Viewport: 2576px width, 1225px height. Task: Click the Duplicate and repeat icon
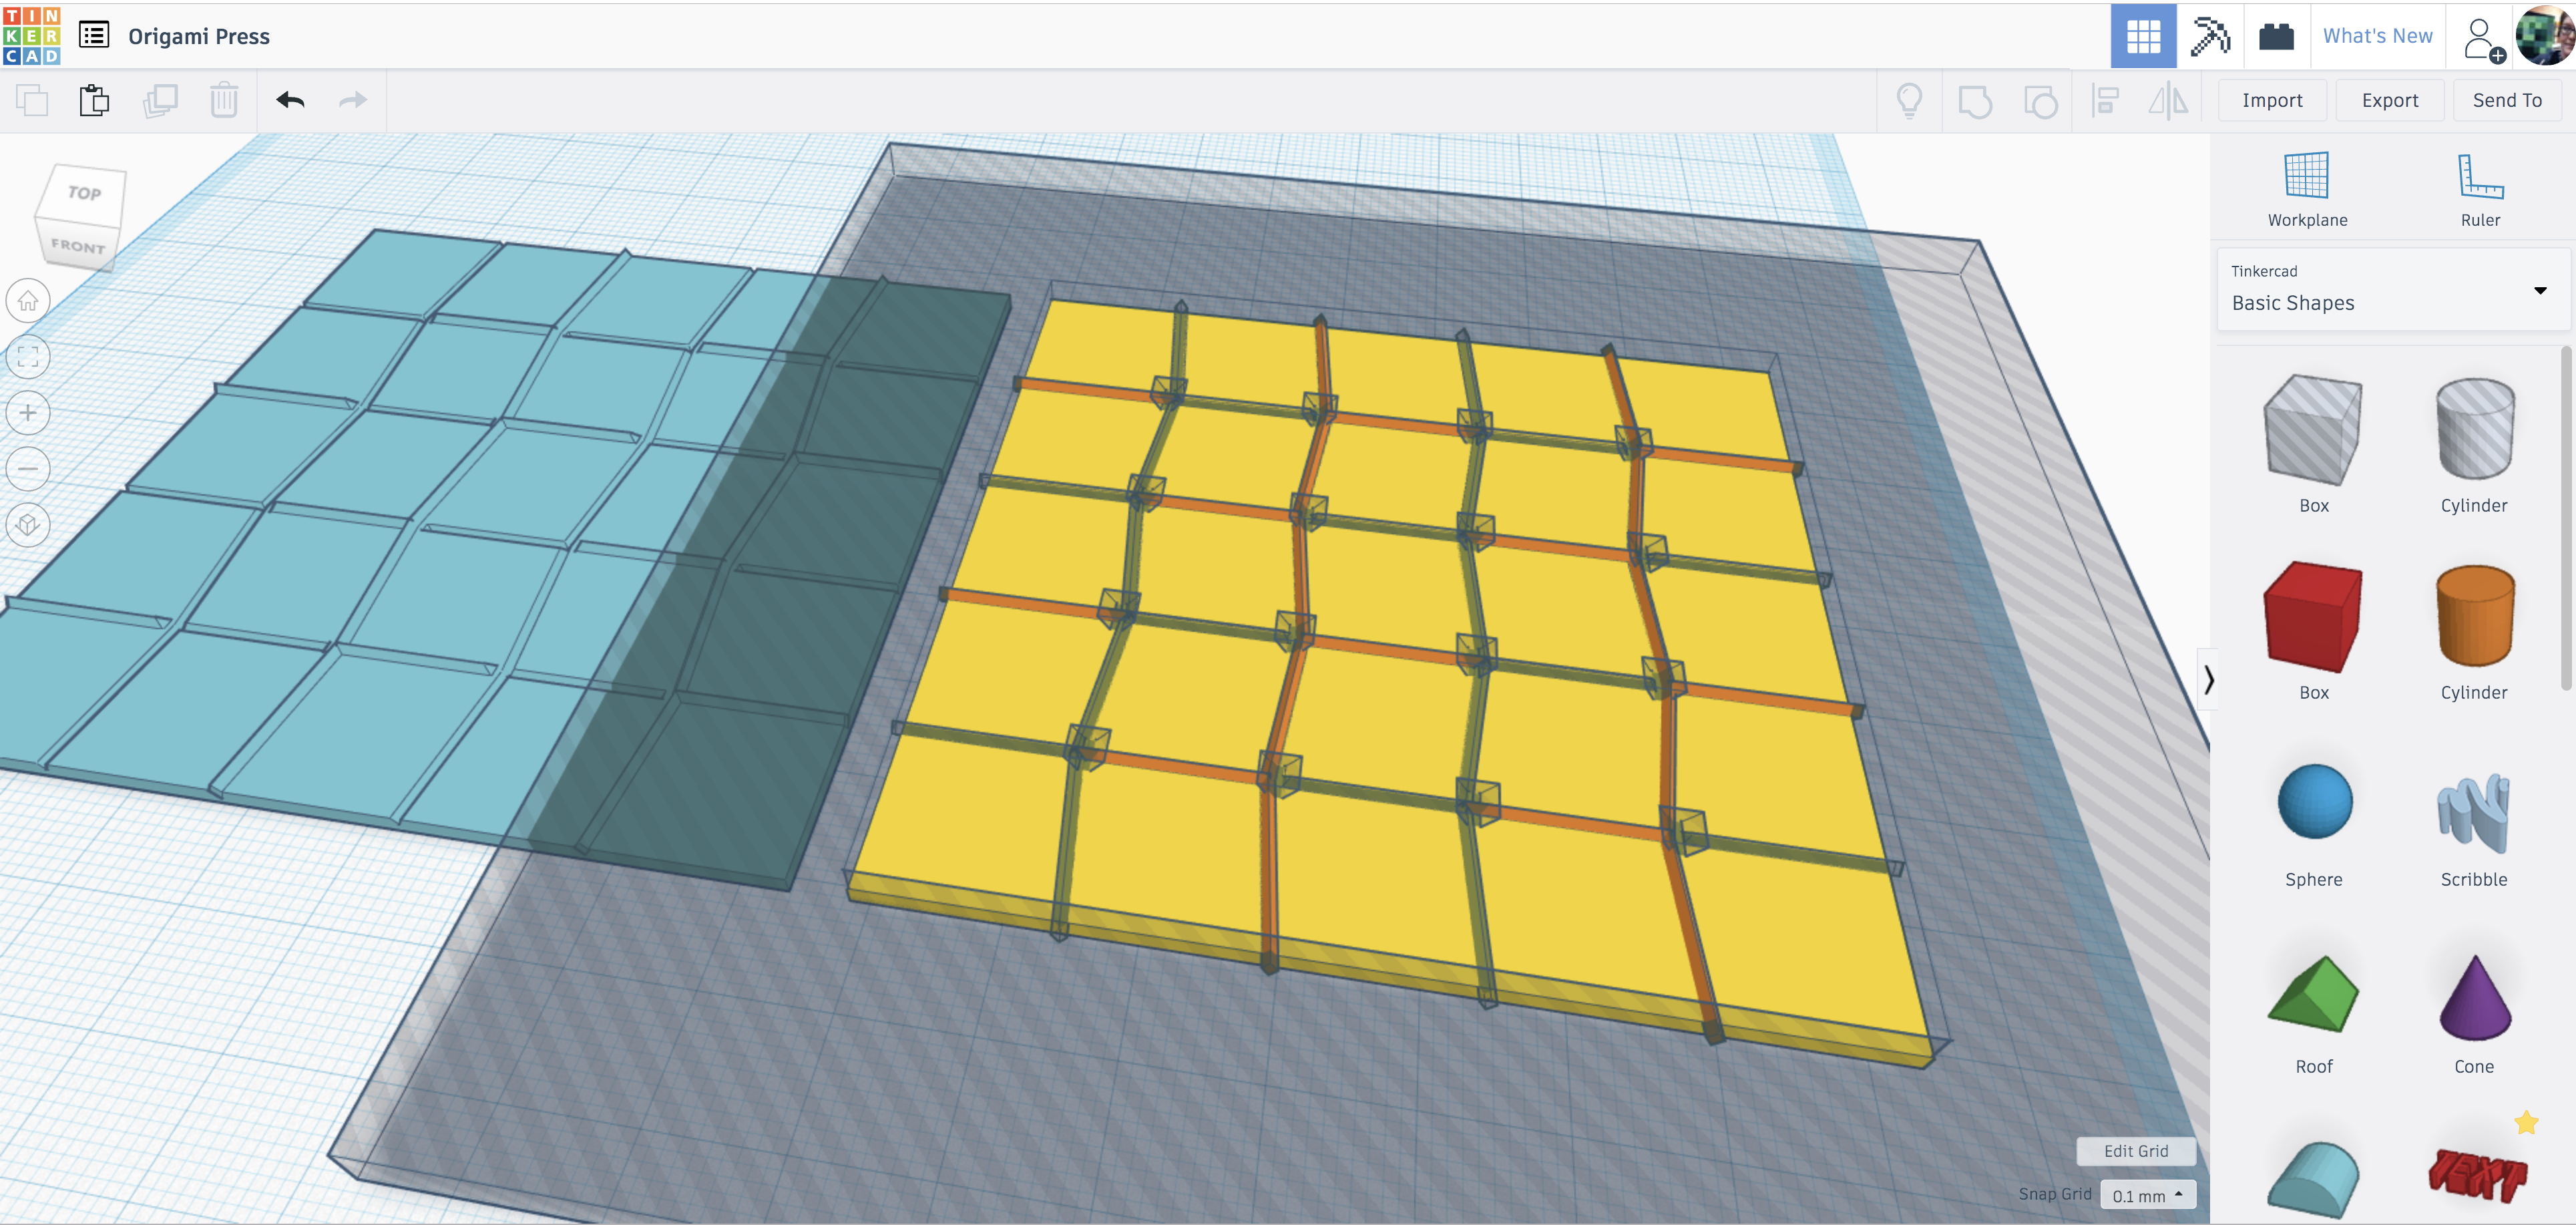pyautogui.click(x=160, y=100)
